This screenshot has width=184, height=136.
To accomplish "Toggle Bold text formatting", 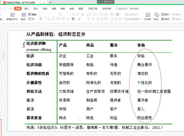I will pos(41,19).
